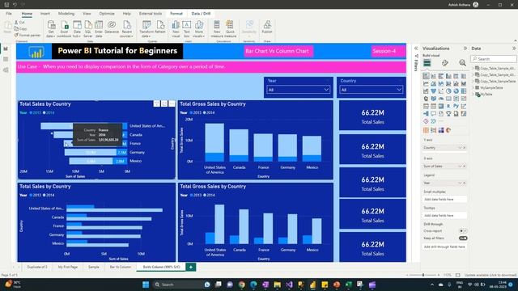Collapse the Visualizations pane
This screenshot has height=291, width=518.
465,48
